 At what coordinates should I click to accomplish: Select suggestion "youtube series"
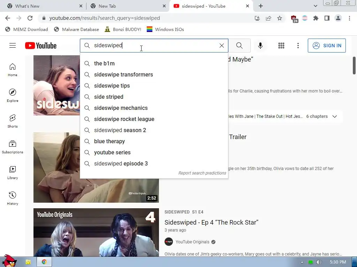click(x=154, y=152)
